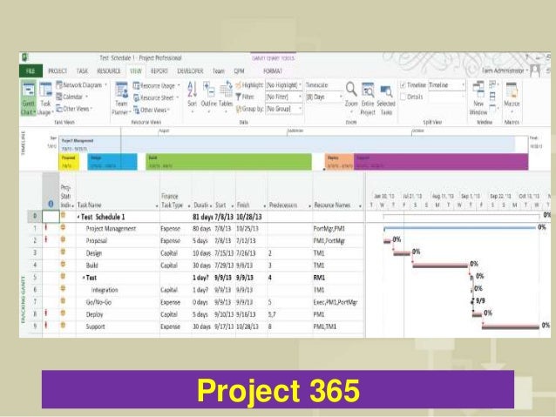The width and height of the screenshot is (556, 417).
Task: Switch to the RESOURCE tab
Action: [x=109, y=71]
